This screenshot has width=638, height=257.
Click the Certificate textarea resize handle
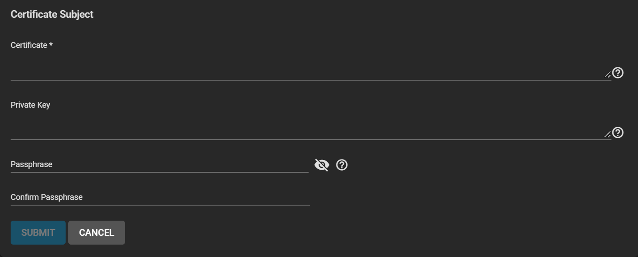(x=607, y=74)
